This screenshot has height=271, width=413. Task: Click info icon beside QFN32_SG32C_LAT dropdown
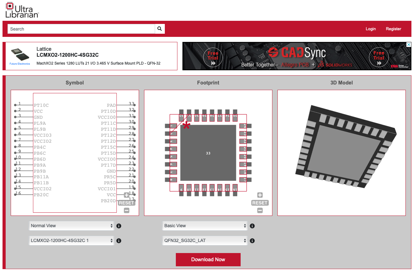click(x=252, y=241)
